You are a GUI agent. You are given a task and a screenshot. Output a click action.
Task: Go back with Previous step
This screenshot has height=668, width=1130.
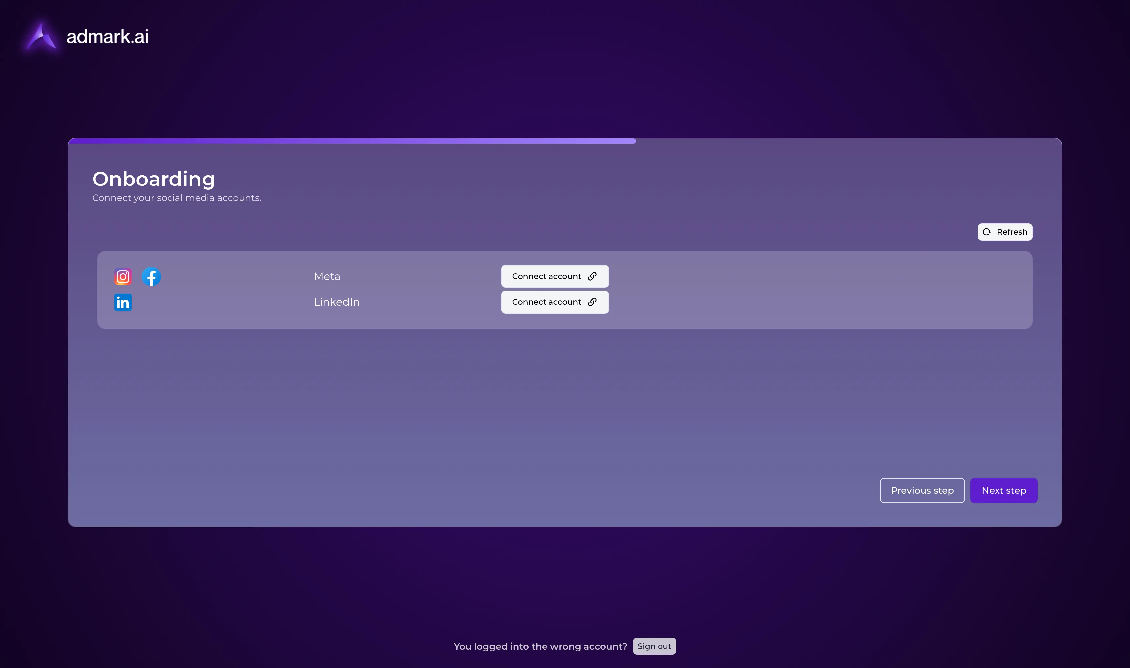coord(922,490)
